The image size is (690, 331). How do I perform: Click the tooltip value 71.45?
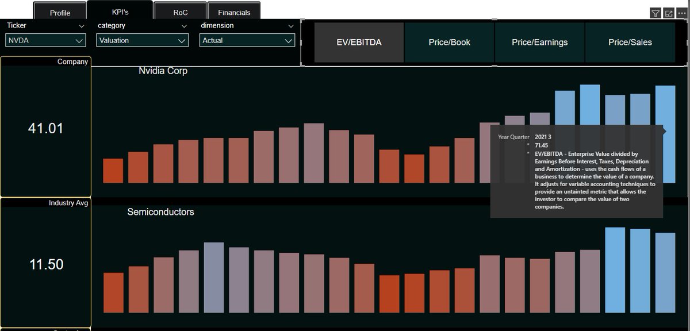[x=541, y=145]
